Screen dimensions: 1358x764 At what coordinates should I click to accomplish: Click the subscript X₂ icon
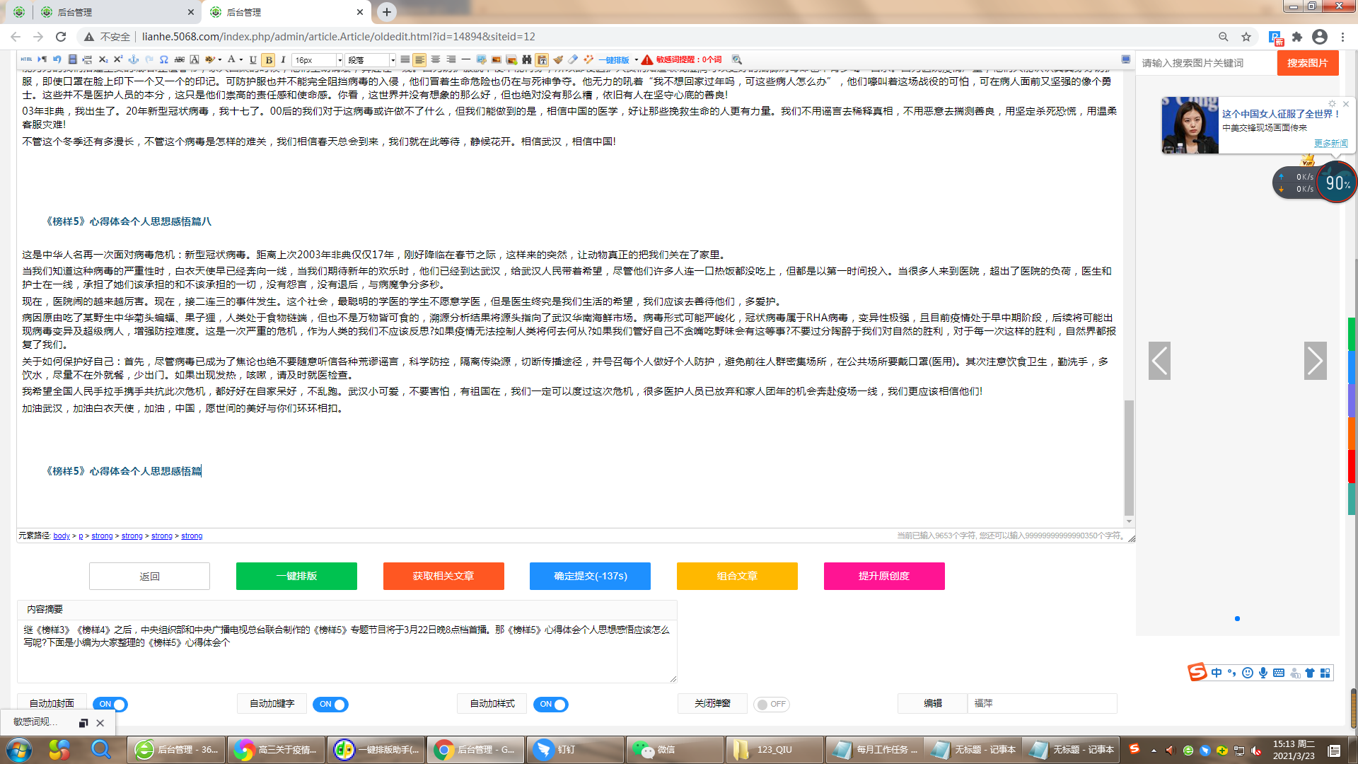pyautogui.click(x=103, y=59)
